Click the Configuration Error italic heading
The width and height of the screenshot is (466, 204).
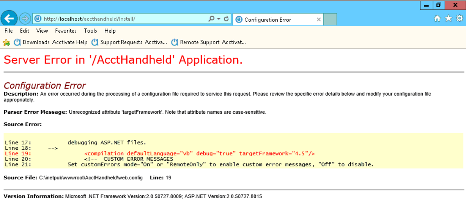coord(45,86)
